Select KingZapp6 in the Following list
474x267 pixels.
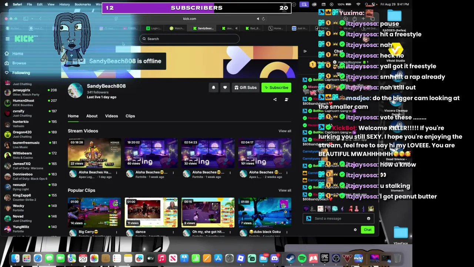(30, 197)
